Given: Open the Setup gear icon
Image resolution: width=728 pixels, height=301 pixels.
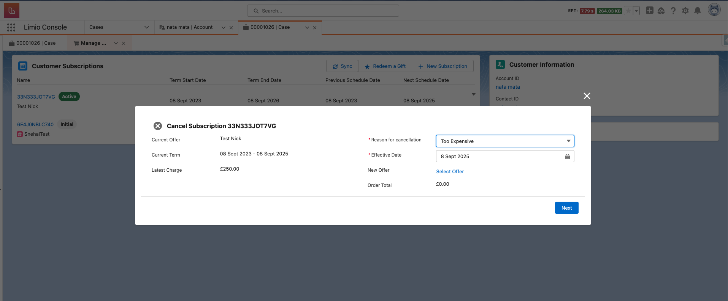Looking at the screenshot, I should pyautogui.click(x=685, y=11).
